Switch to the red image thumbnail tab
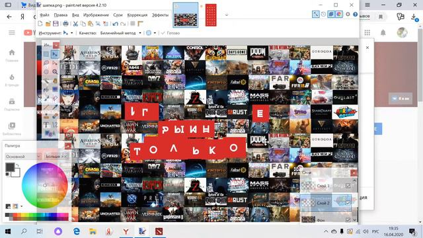The image size is (423, 238). coord(211,15)
